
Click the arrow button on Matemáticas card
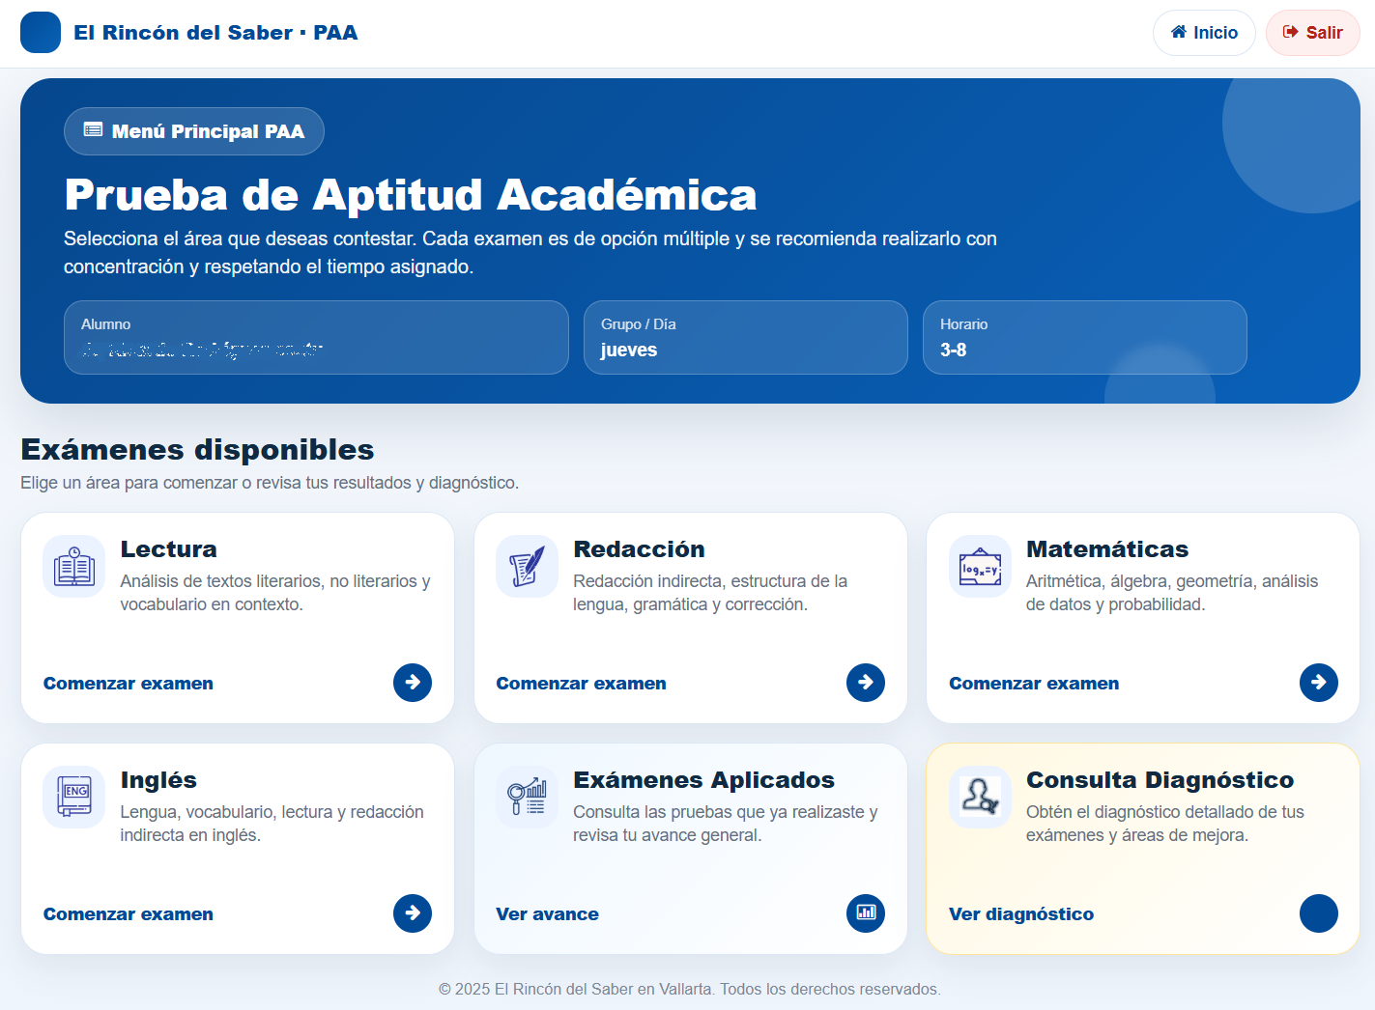pos(1319,683)
